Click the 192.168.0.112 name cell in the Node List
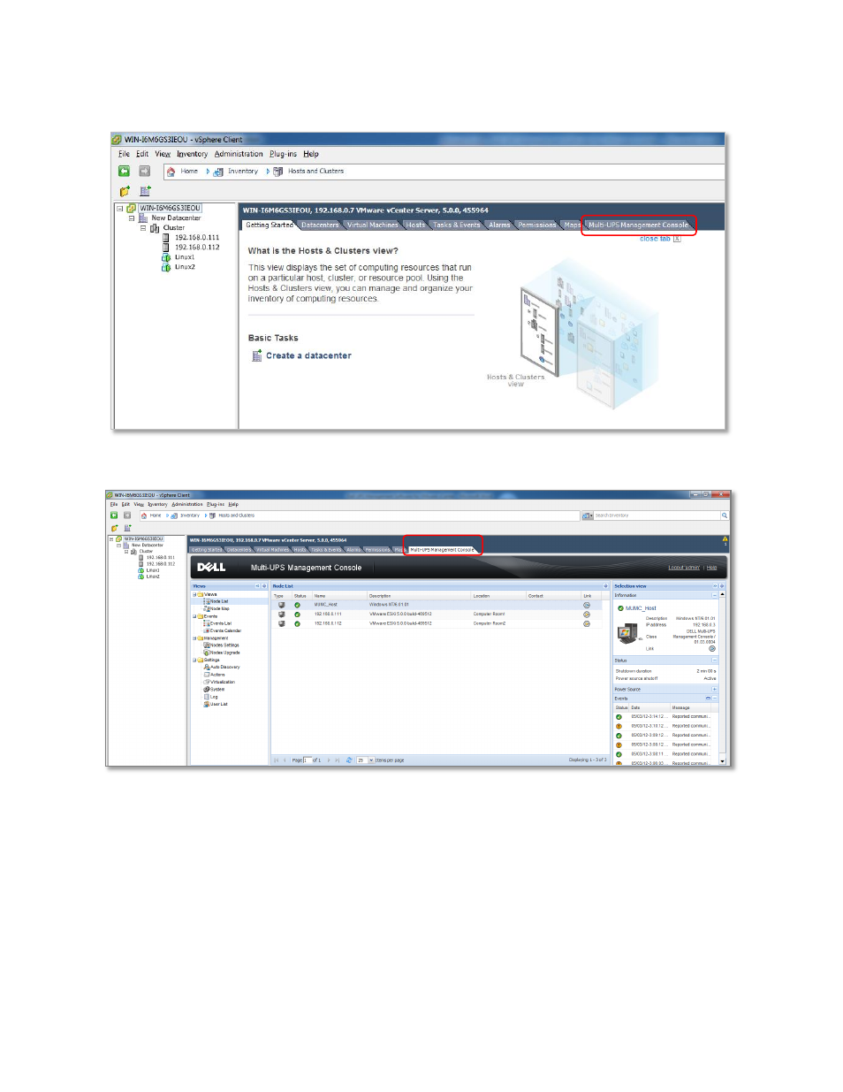The image size is (843, 1092). click(328, 624)
